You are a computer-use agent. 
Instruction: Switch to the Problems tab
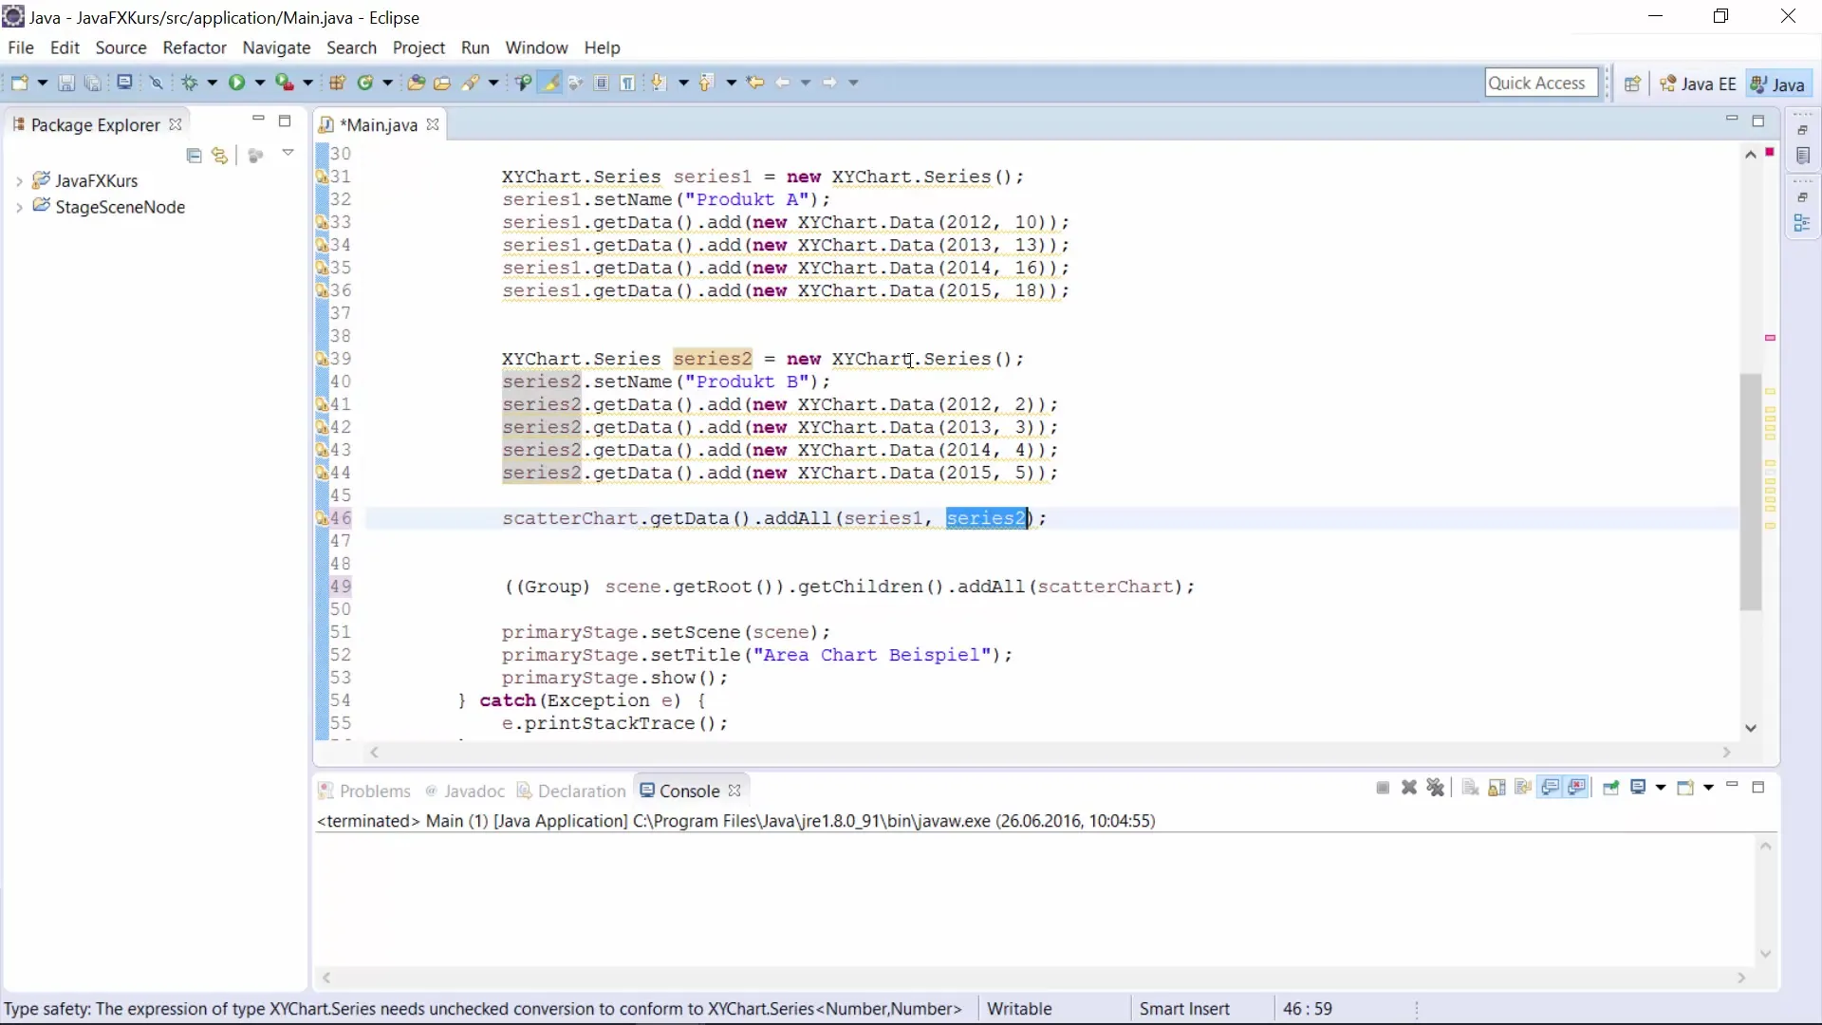pyautogui.click(x=364, y=791)
